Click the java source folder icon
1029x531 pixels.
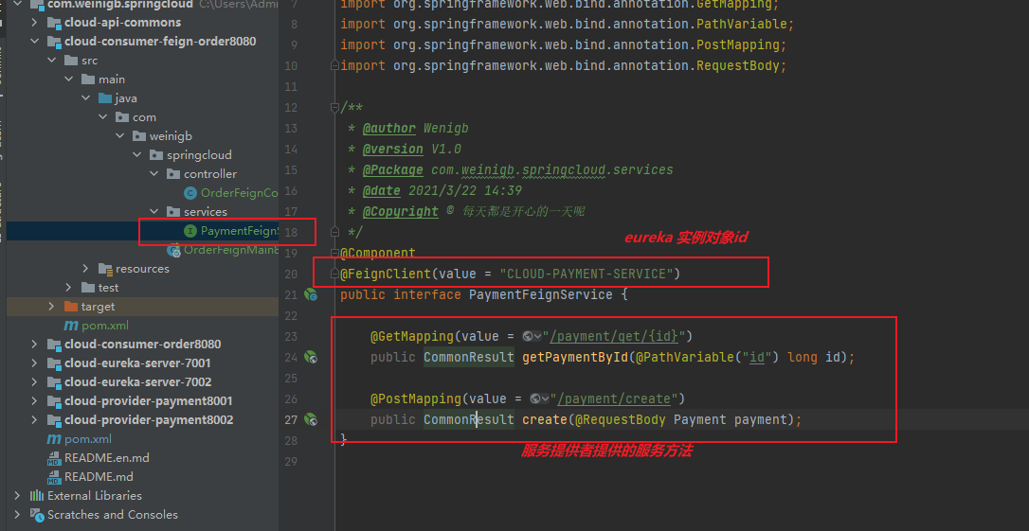coord(105,98)
